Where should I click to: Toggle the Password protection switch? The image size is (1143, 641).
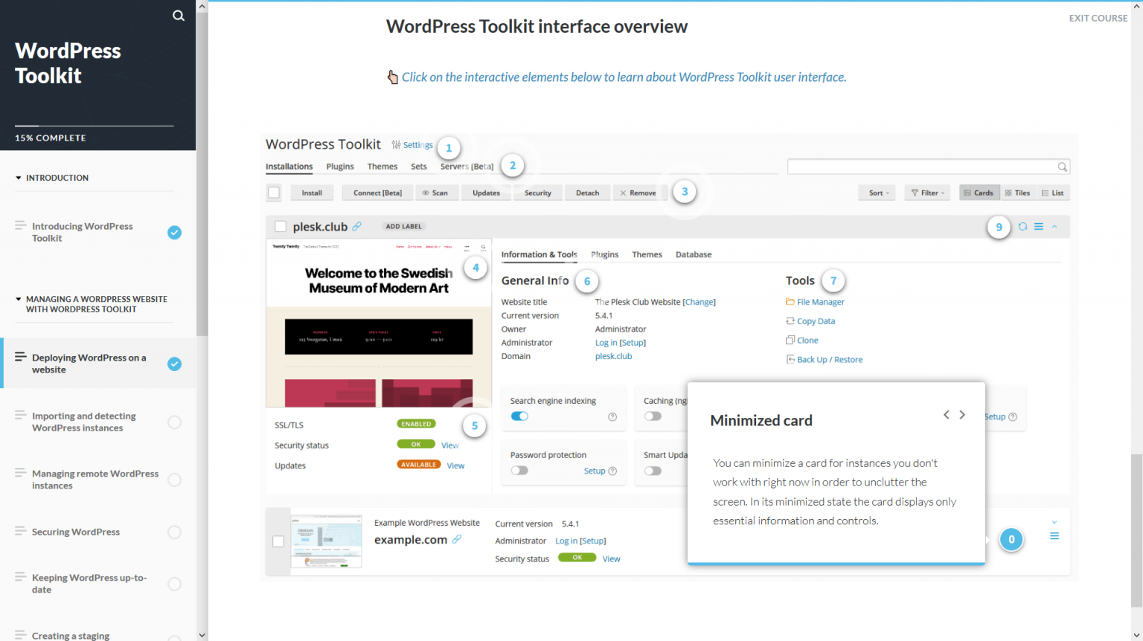pyautogui.click(x=519, y=471)
